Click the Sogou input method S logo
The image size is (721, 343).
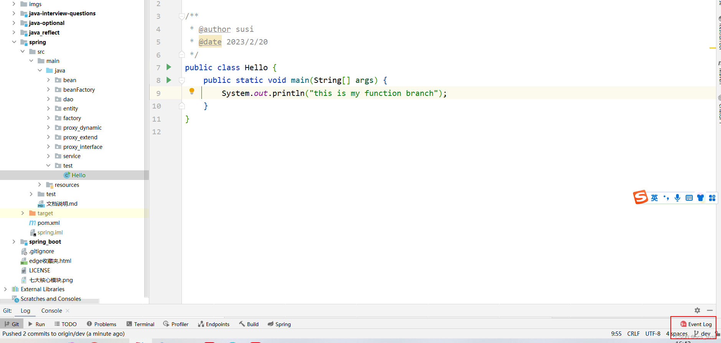click(640, 197)
